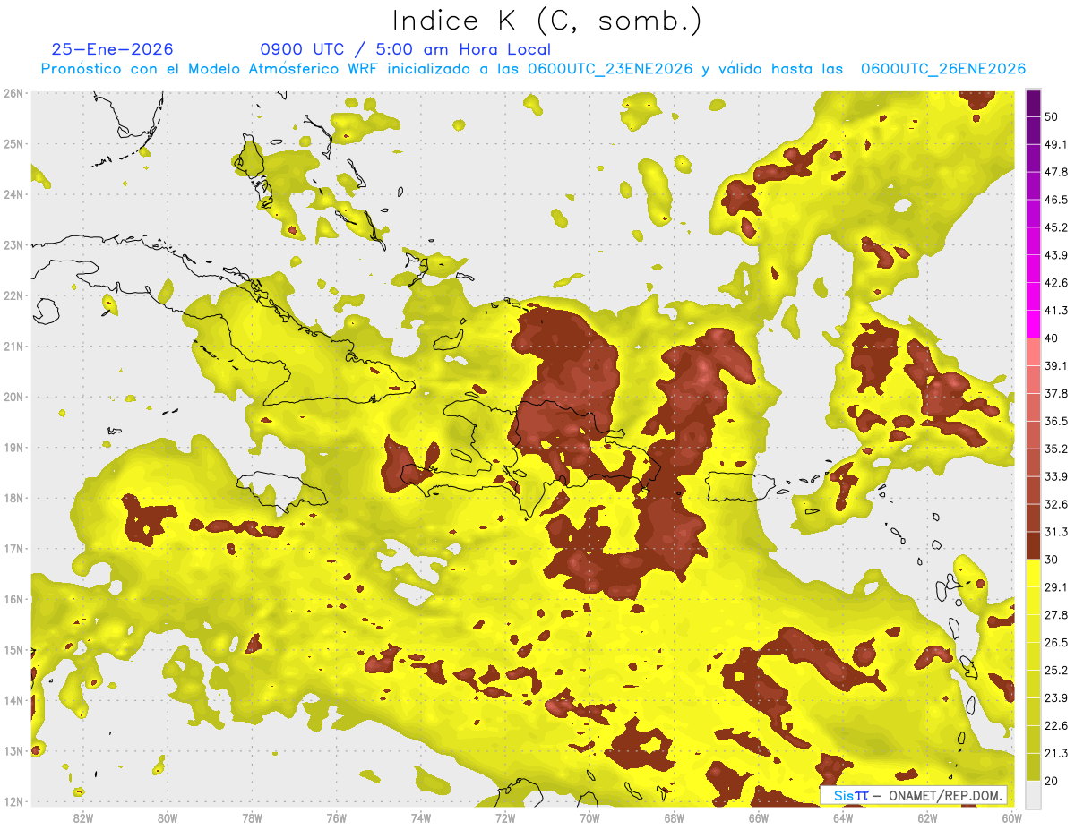Click the colorbar value "43.9"
This screenshot has height=830, width=1075.
pyautogui.click(x=1056, y=255)
